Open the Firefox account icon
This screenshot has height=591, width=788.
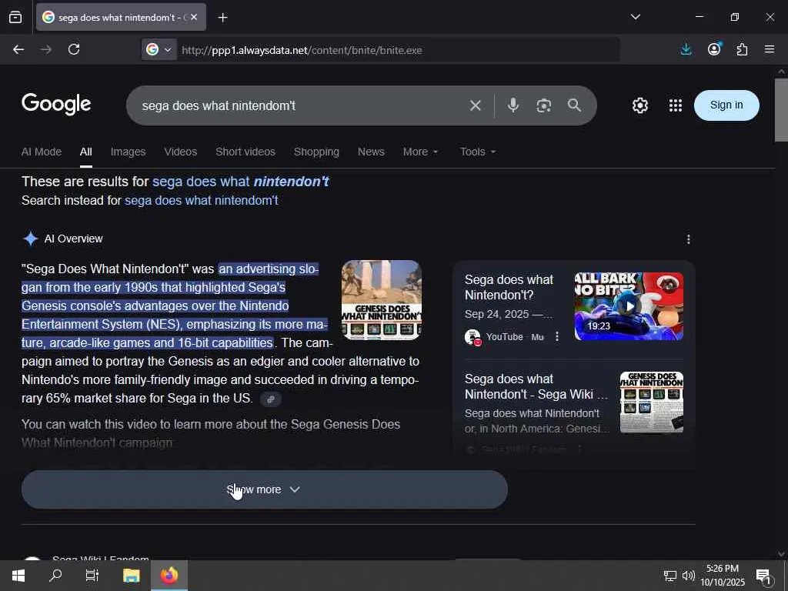click(x=714, y=48)
